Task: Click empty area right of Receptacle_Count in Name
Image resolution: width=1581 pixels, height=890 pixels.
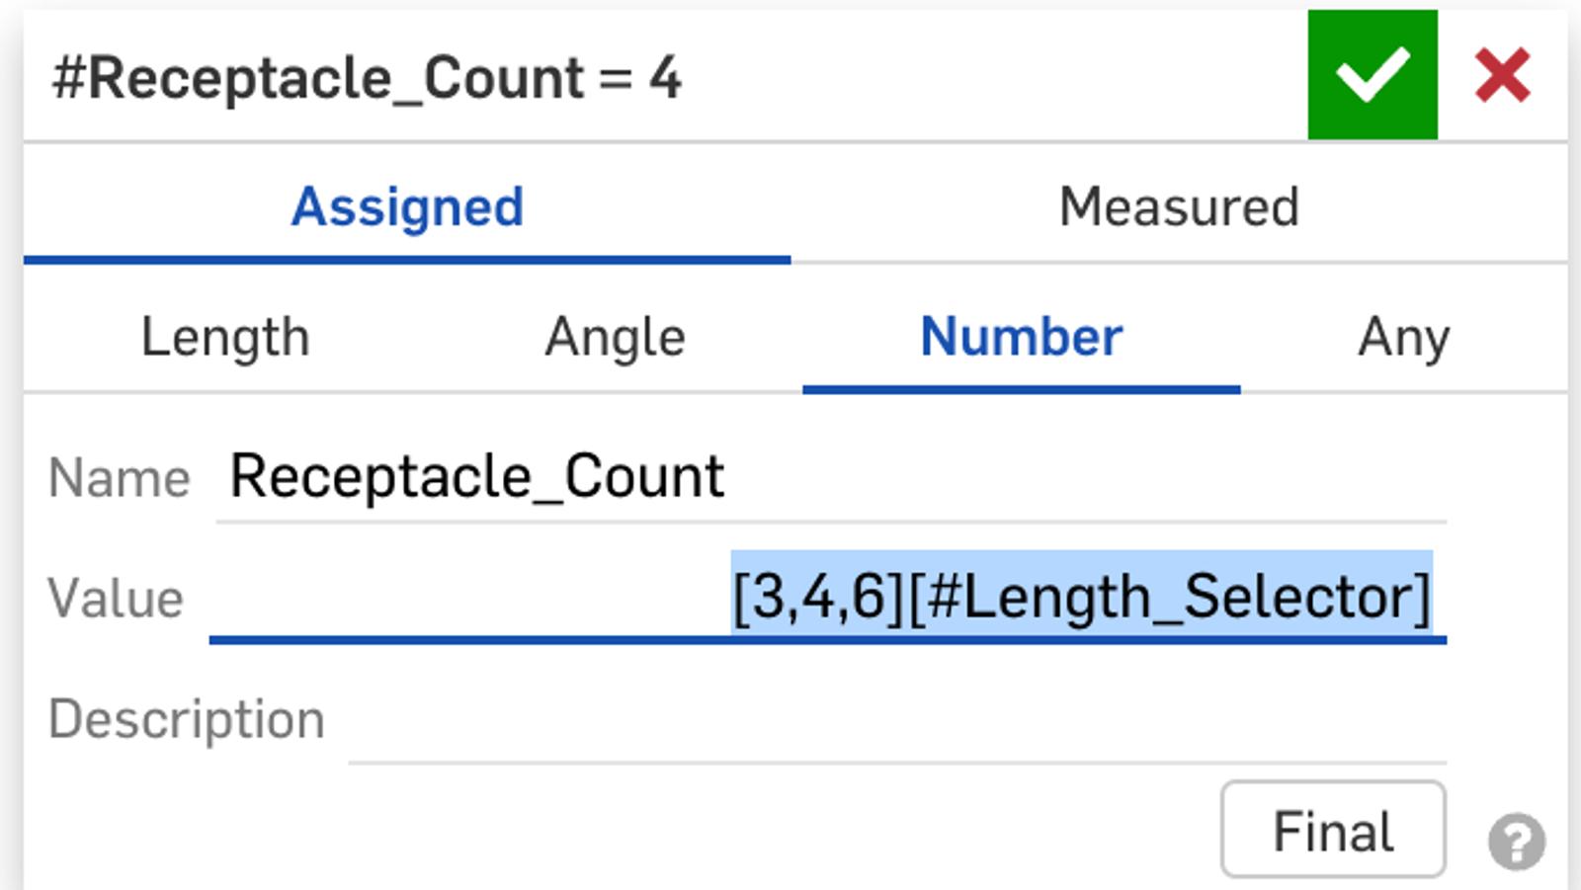Action: click(1087, 479)
